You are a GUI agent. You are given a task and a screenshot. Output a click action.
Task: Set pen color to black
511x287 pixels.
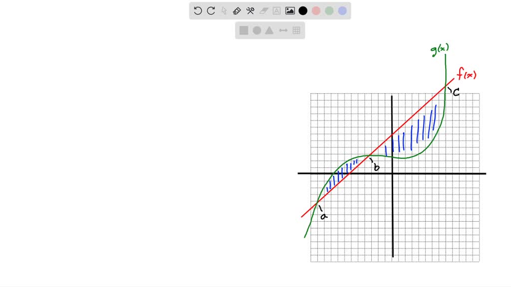303,10
